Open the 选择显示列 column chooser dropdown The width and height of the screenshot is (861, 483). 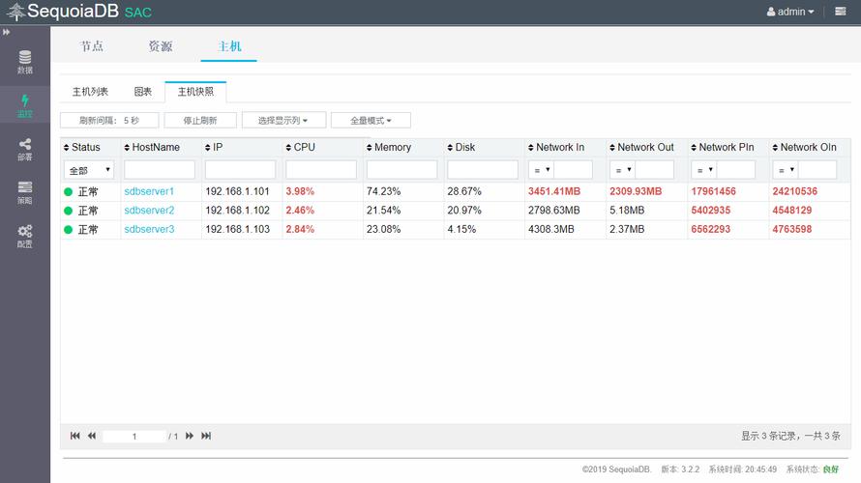[x=283, y=121]
